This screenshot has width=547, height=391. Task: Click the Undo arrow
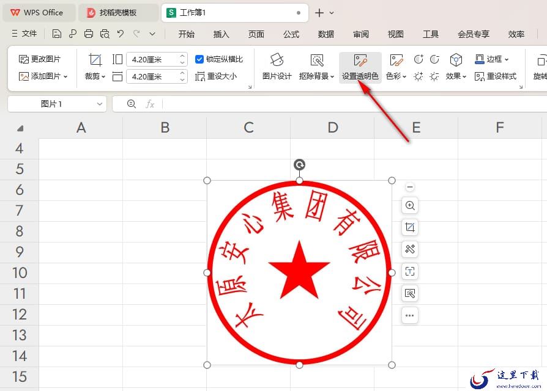[x=121, y=34]
